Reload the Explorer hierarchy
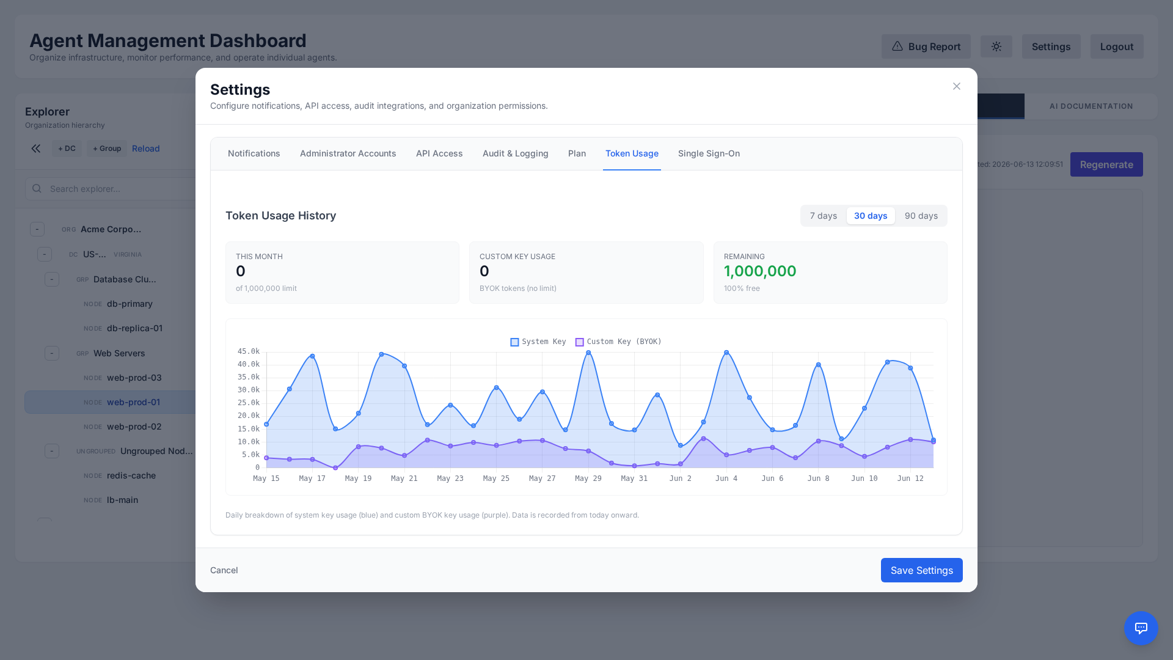The height and width of the screenshot is (660, 1173). coord(146,148)
